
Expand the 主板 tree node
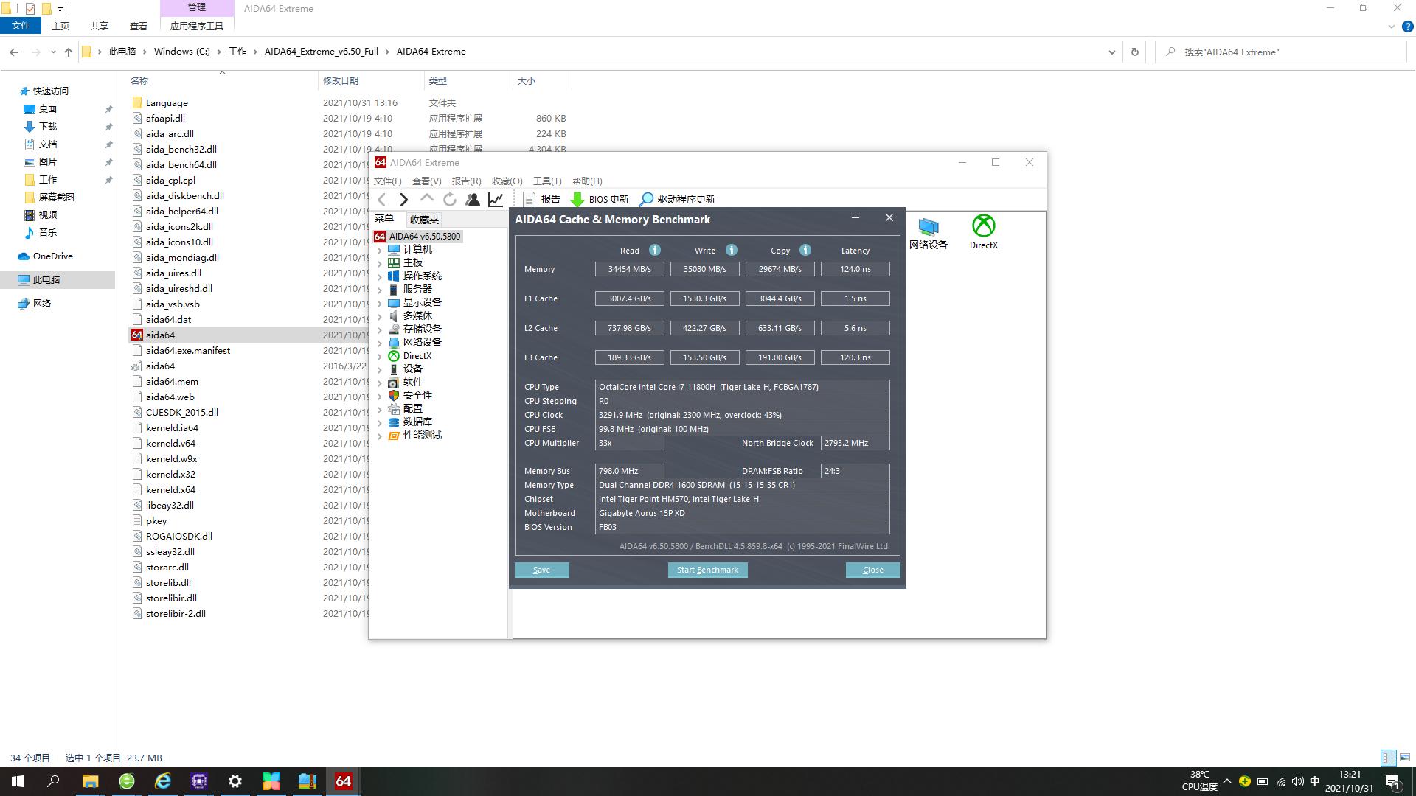pyautogui.click(x=380, y=263)
